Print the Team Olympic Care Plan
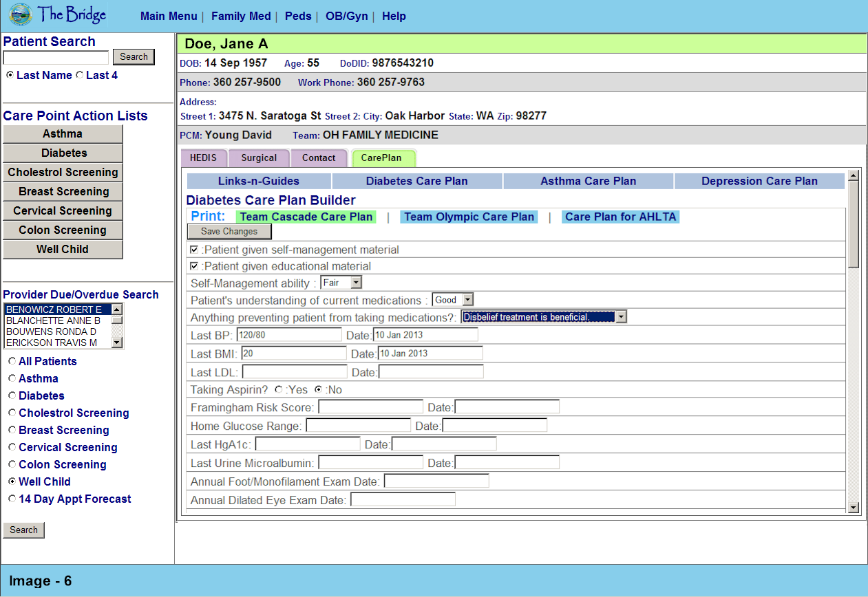 (469, 217)
